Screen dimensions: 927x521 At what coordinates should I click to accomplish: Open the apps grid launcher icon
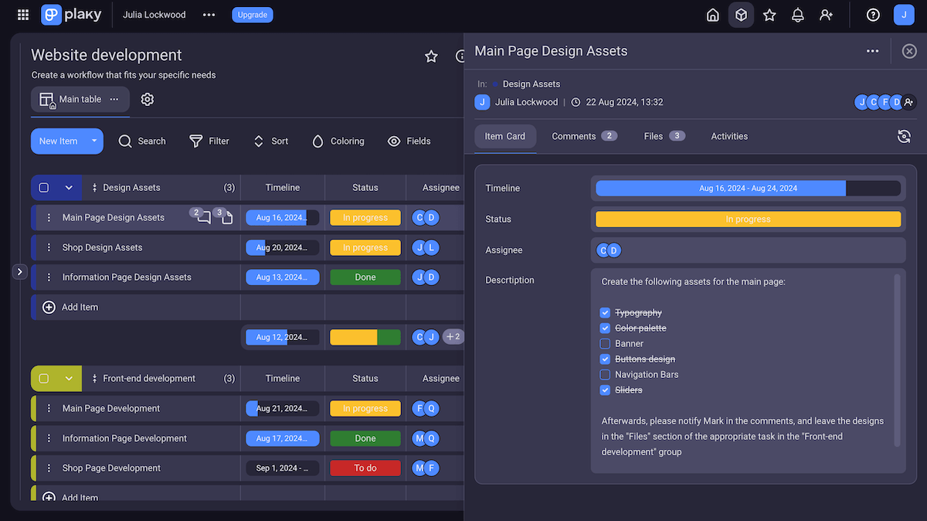coord(23,15)
